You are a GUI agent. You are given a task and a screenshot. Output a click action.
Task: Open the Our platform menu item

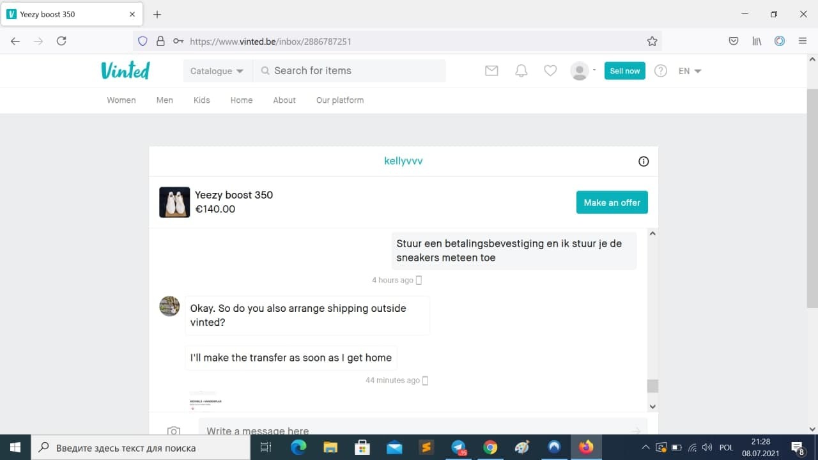[340, 100]
